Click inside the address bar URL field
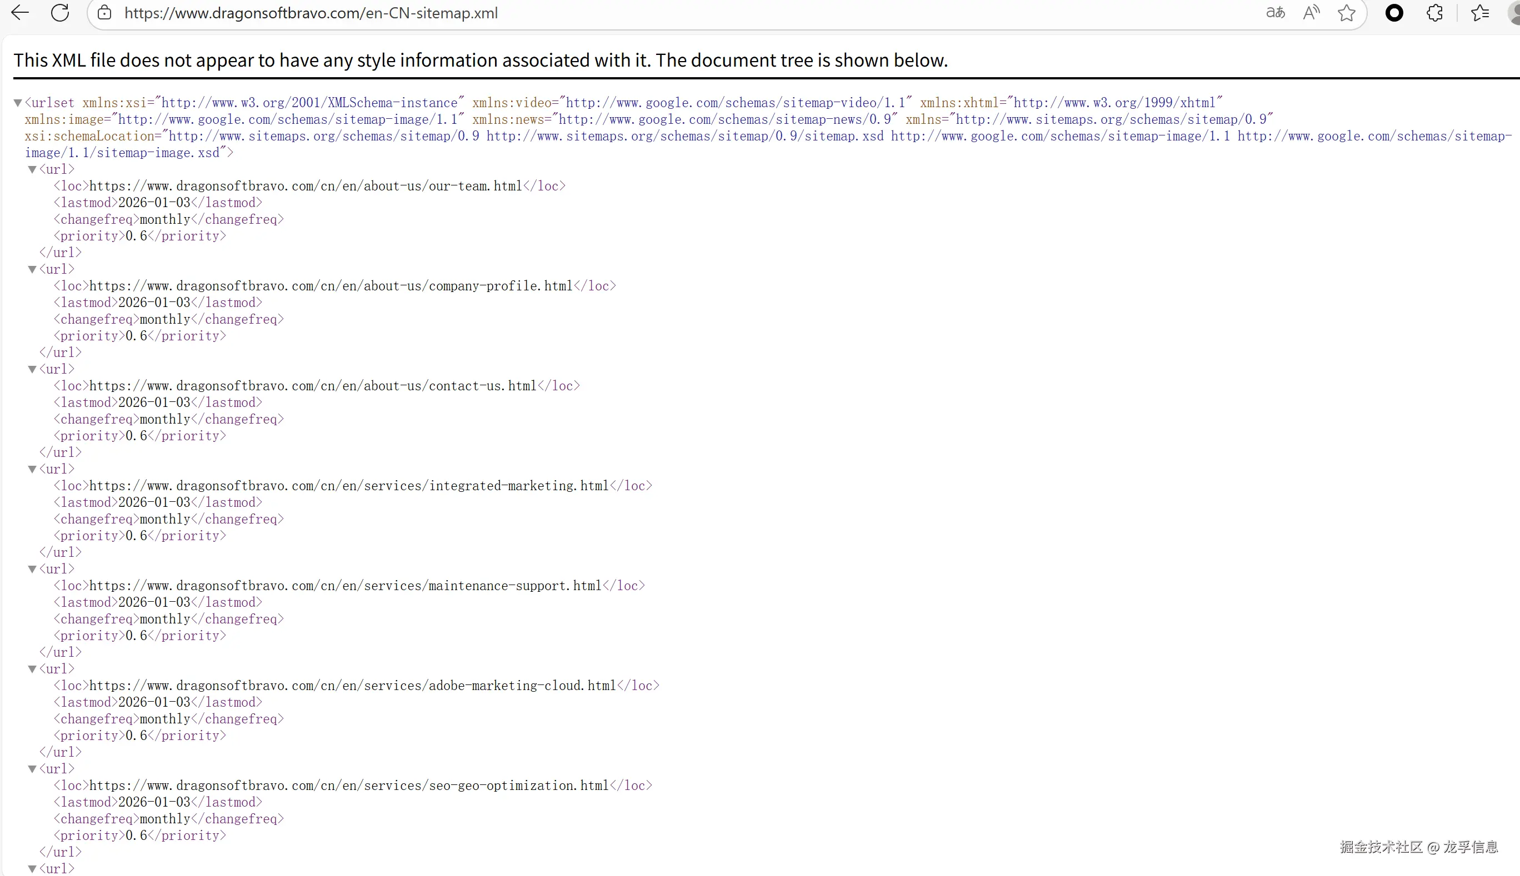This screenshot has height=876, width=1520. pos(311,13)
